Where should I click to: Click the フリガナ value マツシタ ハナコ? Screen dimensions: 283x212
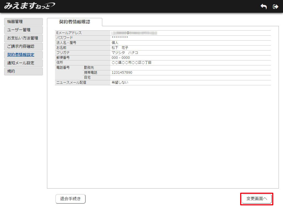click(x=125, y=53)
